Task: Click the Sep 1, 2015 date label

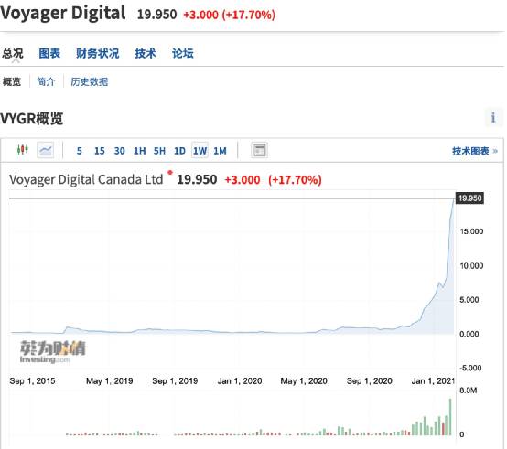Action: pos(32,381)
